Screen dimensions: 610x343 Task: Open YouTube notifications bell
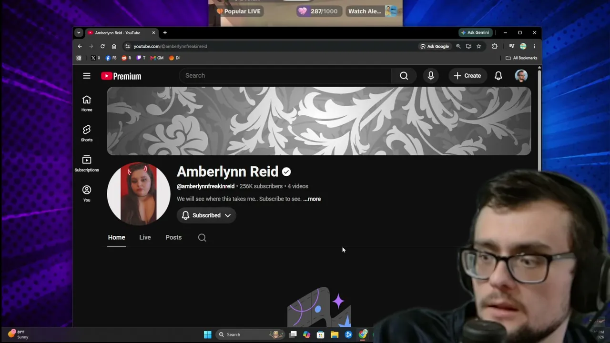point(498,76)
